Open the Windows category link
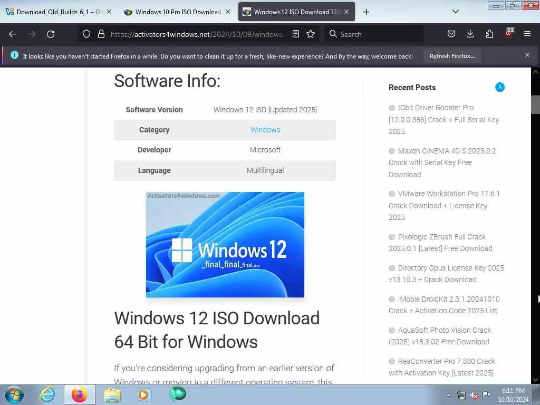The width and height of the screenshot is (540, 405). click(x=265, y=130)
